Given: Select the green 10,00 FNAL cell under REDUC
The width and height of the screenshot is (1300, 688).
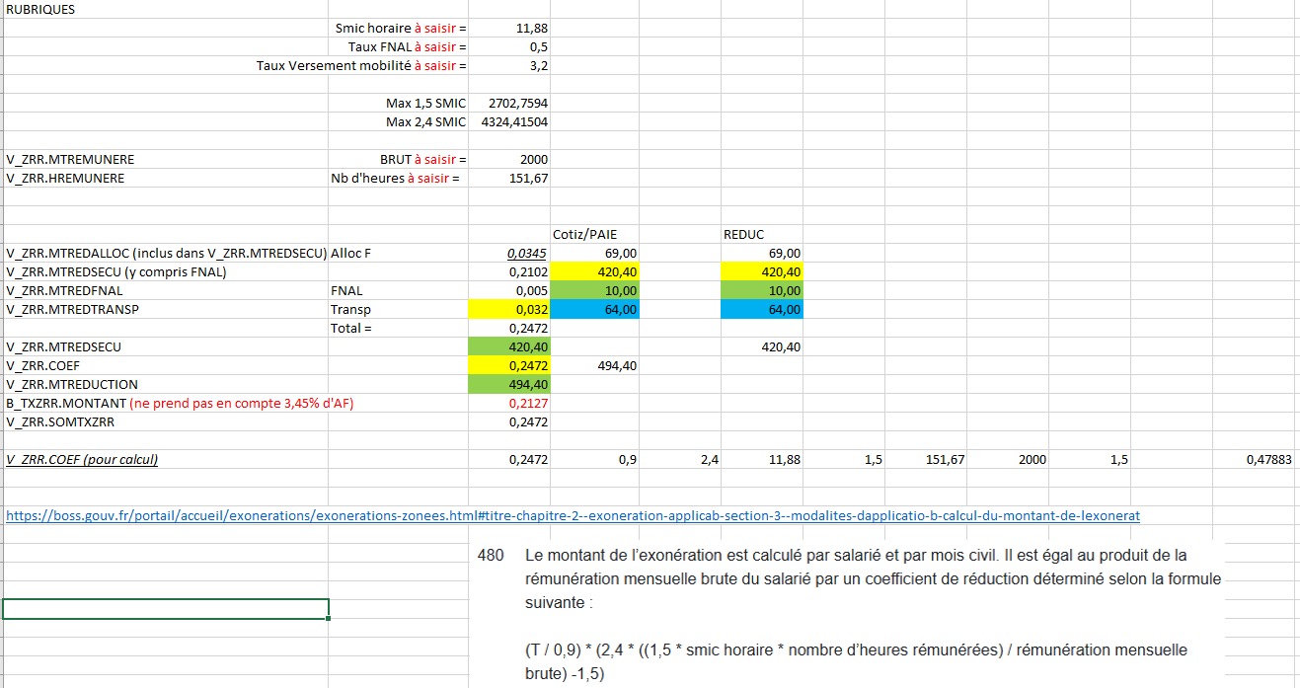Looking at the screenshot, I should pyautogui.click(x=761, y=291).
